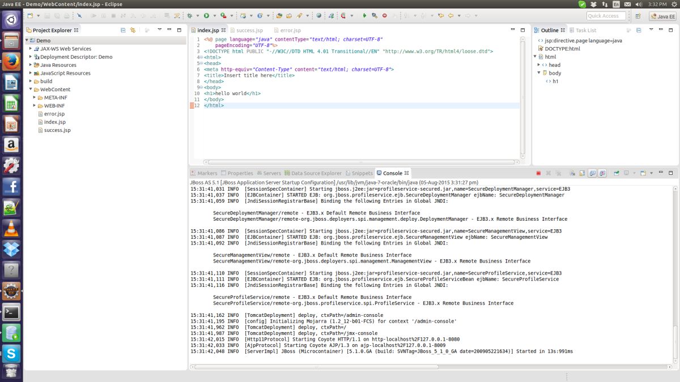Collapse the WebContent folder

tap(31, 89)
